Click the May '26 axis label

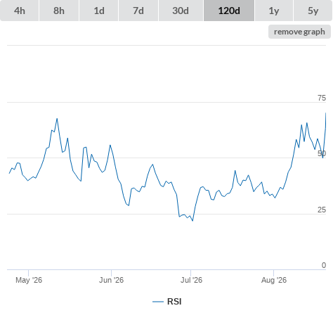tap(29, 280)
